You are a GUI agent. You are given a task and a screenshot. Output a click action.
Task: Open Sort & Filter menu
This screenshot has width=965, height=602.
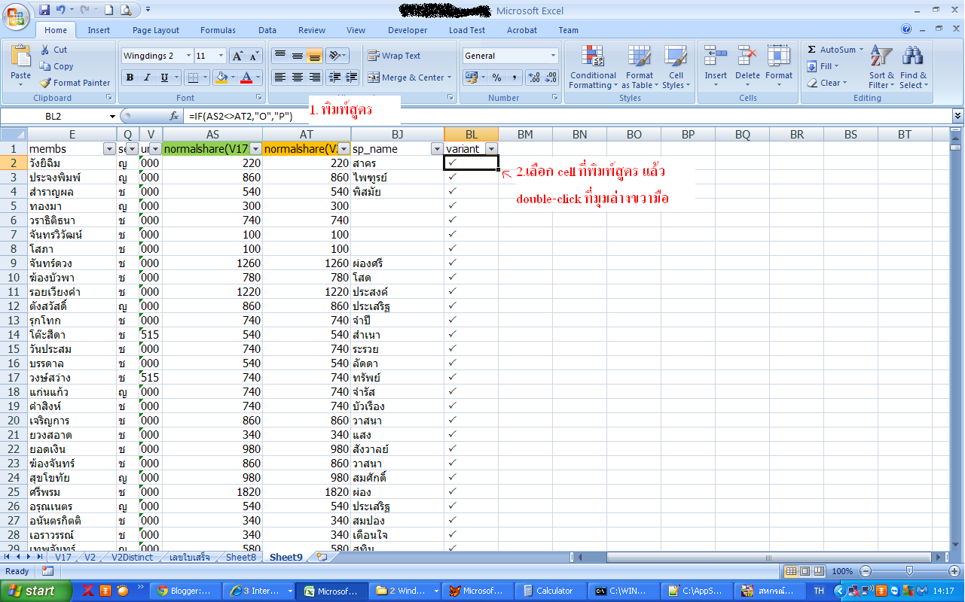[881, 67]
